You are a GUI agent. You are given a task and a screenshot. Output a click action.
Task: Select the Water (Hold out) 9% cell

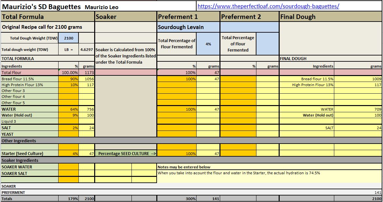[x=69, y=115]
